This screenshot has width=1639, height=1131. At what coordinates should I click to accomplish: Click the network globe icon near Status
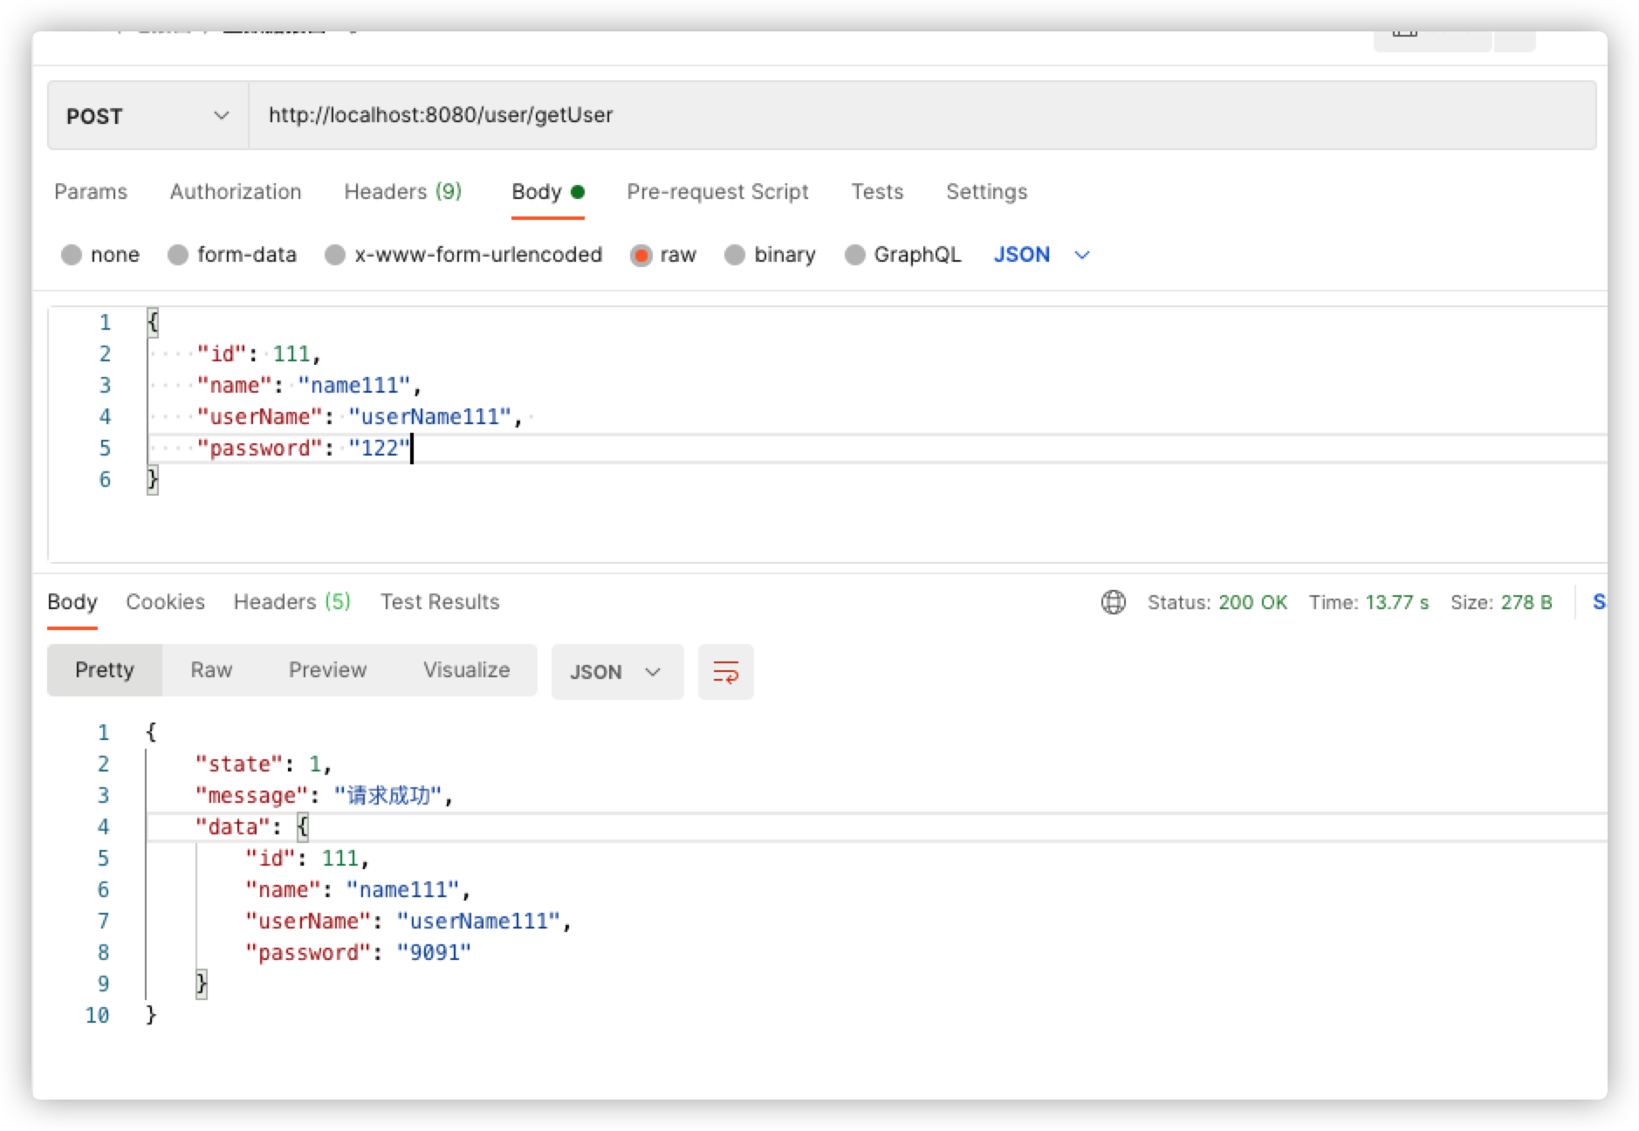(1113, 602)
